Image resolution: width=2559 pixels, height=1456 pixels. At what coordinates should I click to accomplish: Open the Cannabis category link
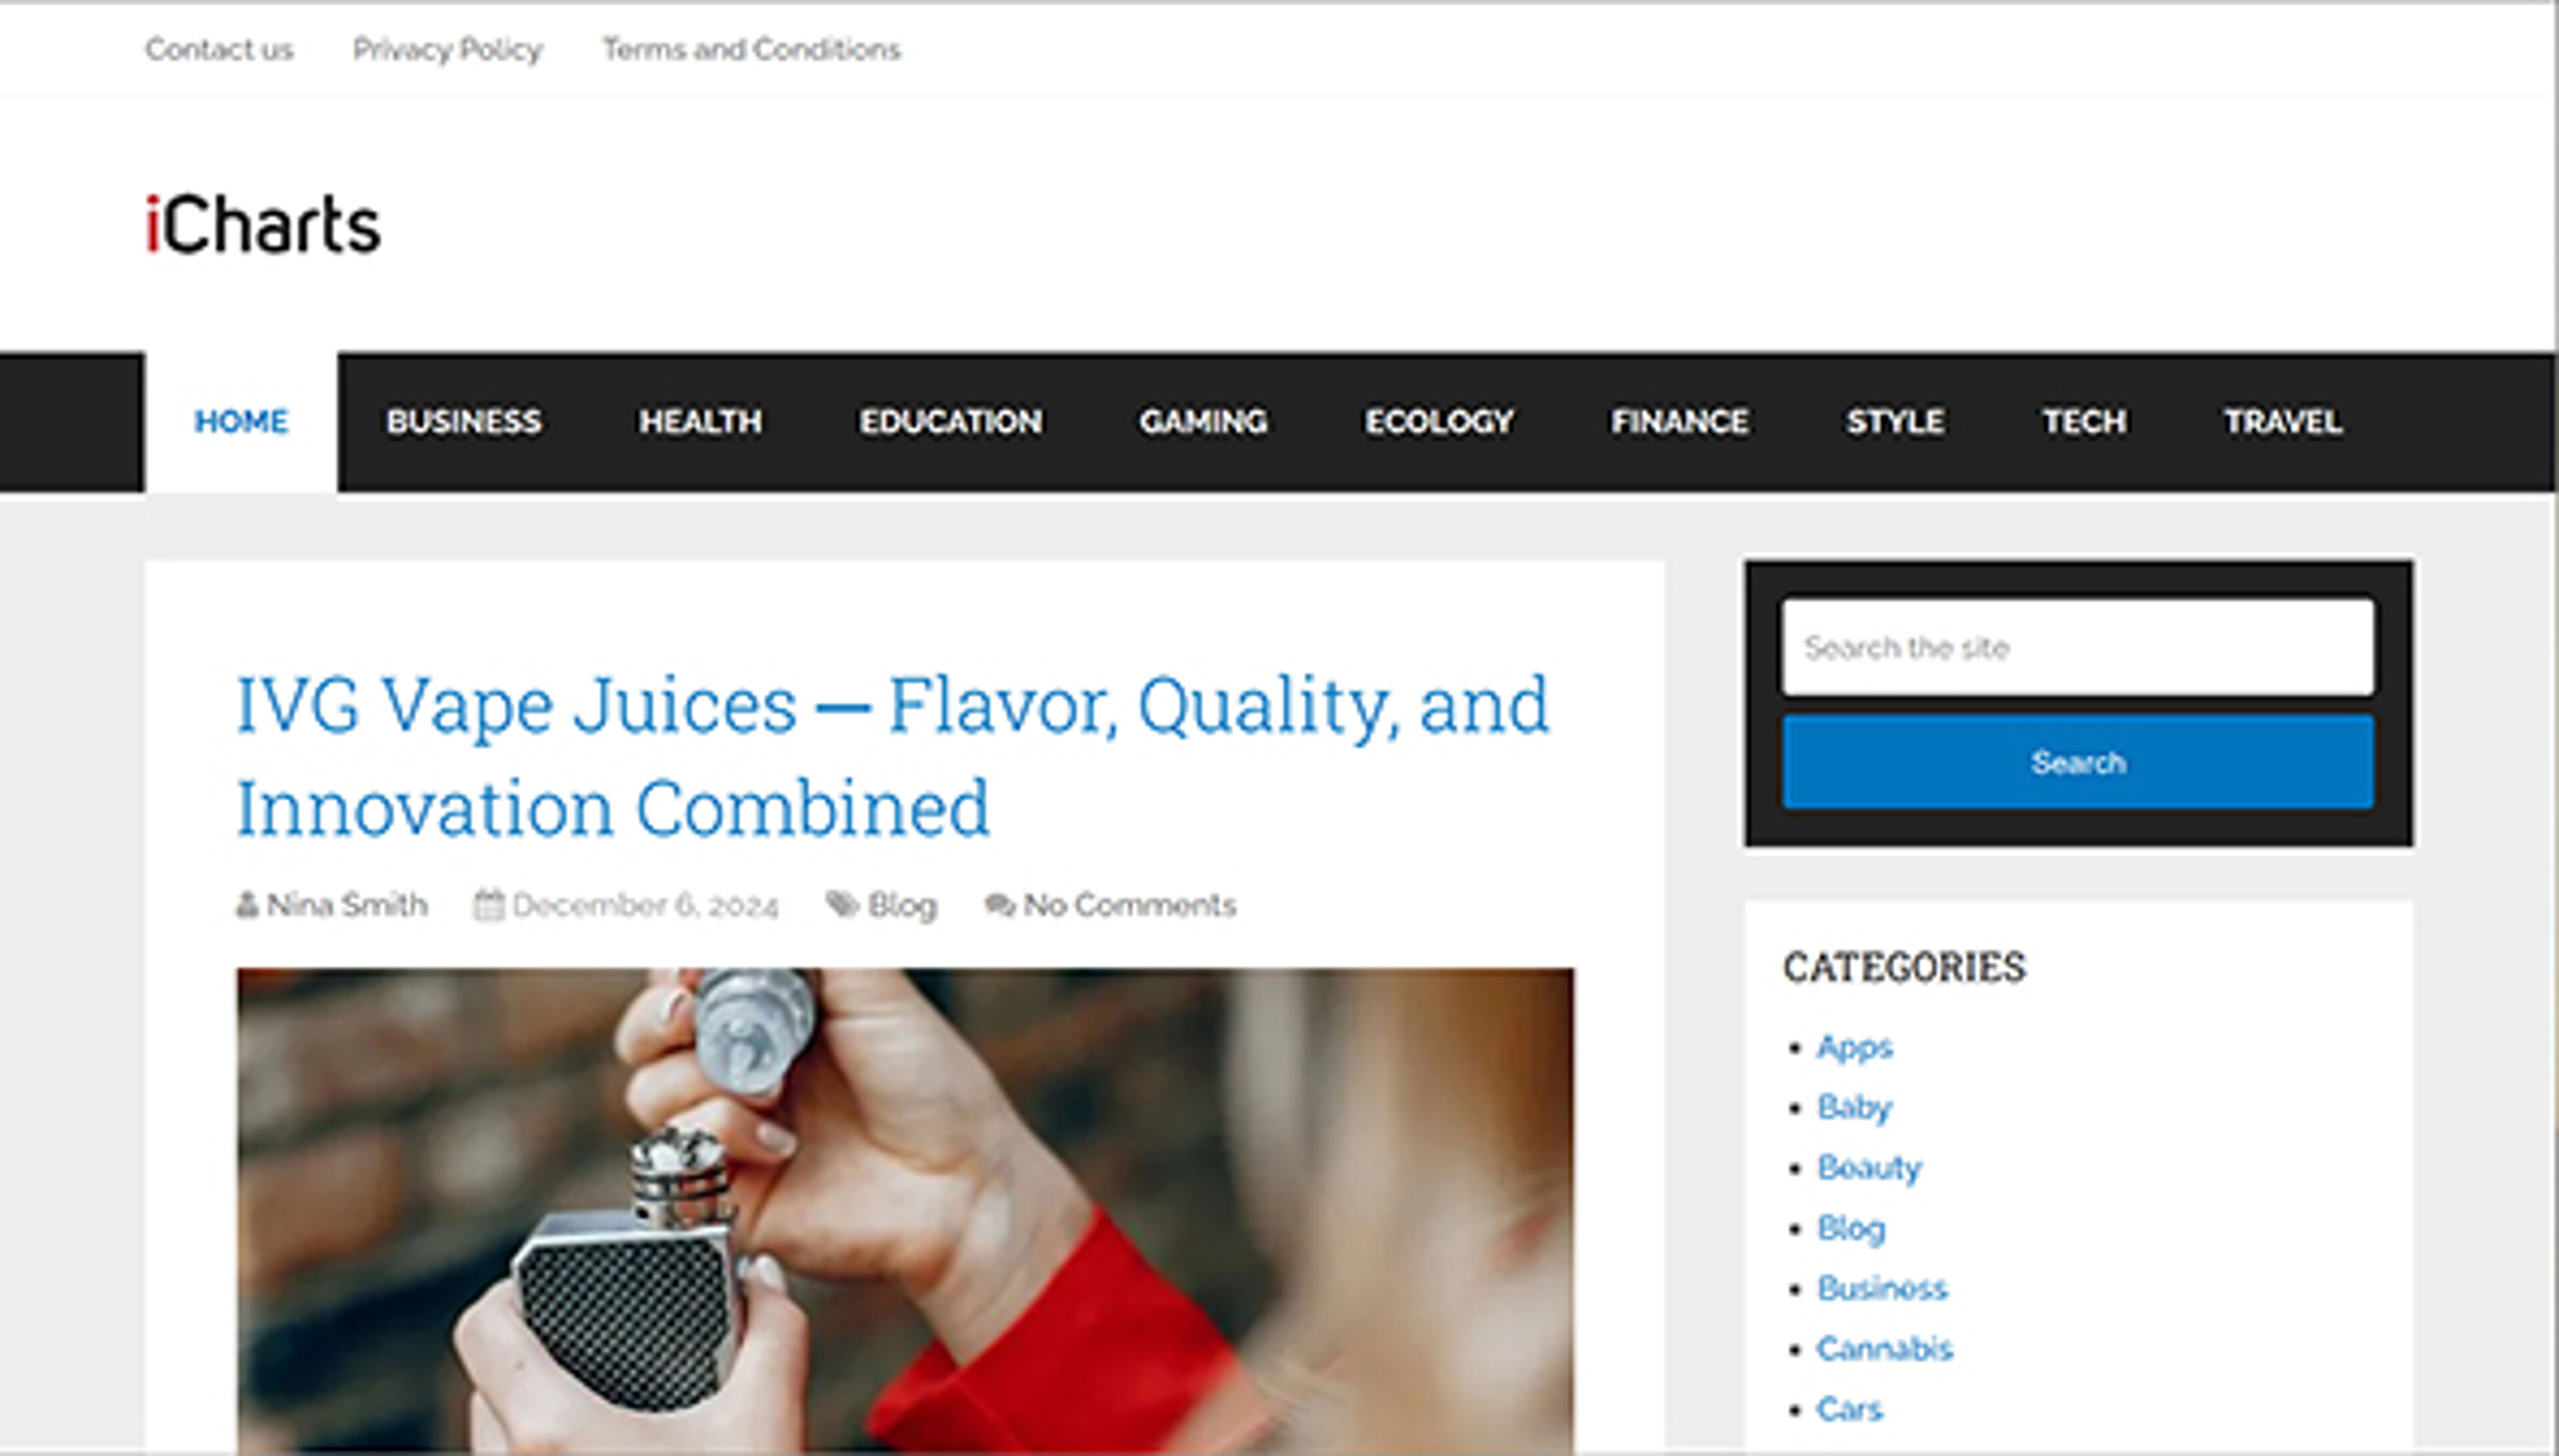point(1885,1348)
